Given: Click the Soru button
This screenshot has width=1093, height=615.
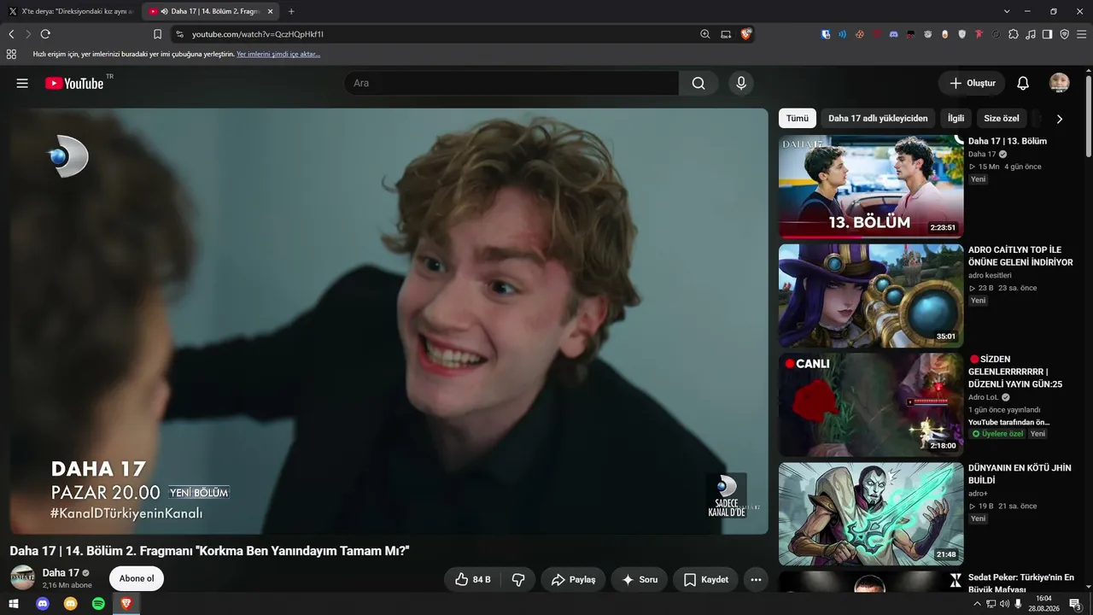Looking at the screenshot, I should click(x=640, y=579).
